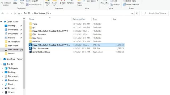
Task: Click This PC in address bar
Action: coord(27,13)
